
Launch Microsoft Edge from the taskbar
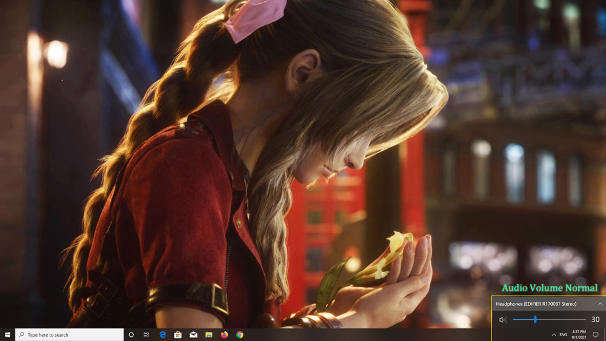(162, 335)
